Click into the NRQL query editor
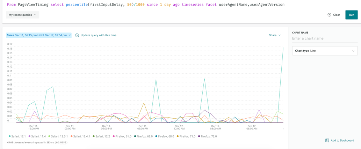 pos(146,5)
